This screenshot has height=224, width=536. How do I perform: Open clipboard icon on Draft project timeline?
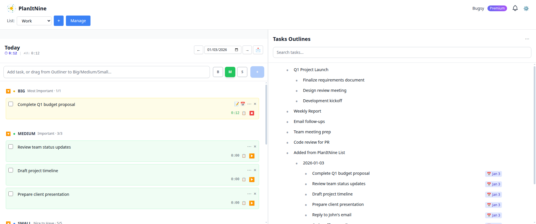(x=244, y=179)
